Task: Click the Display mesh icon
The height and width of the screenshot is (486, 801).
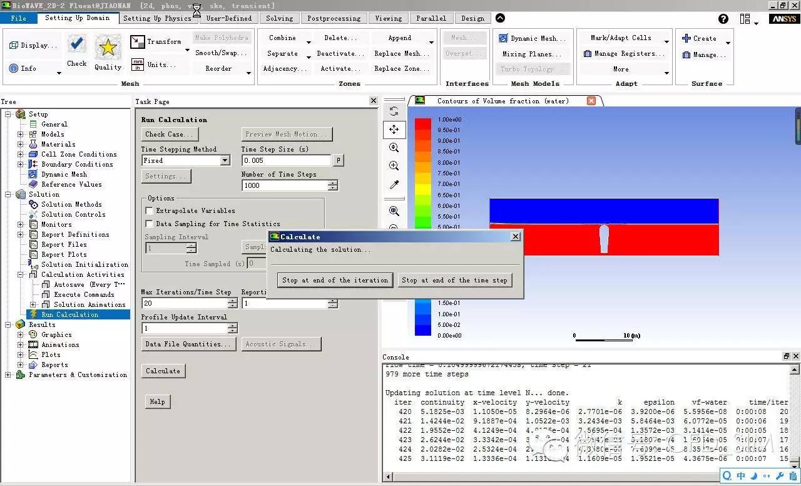Action: [x=14, y=45]
